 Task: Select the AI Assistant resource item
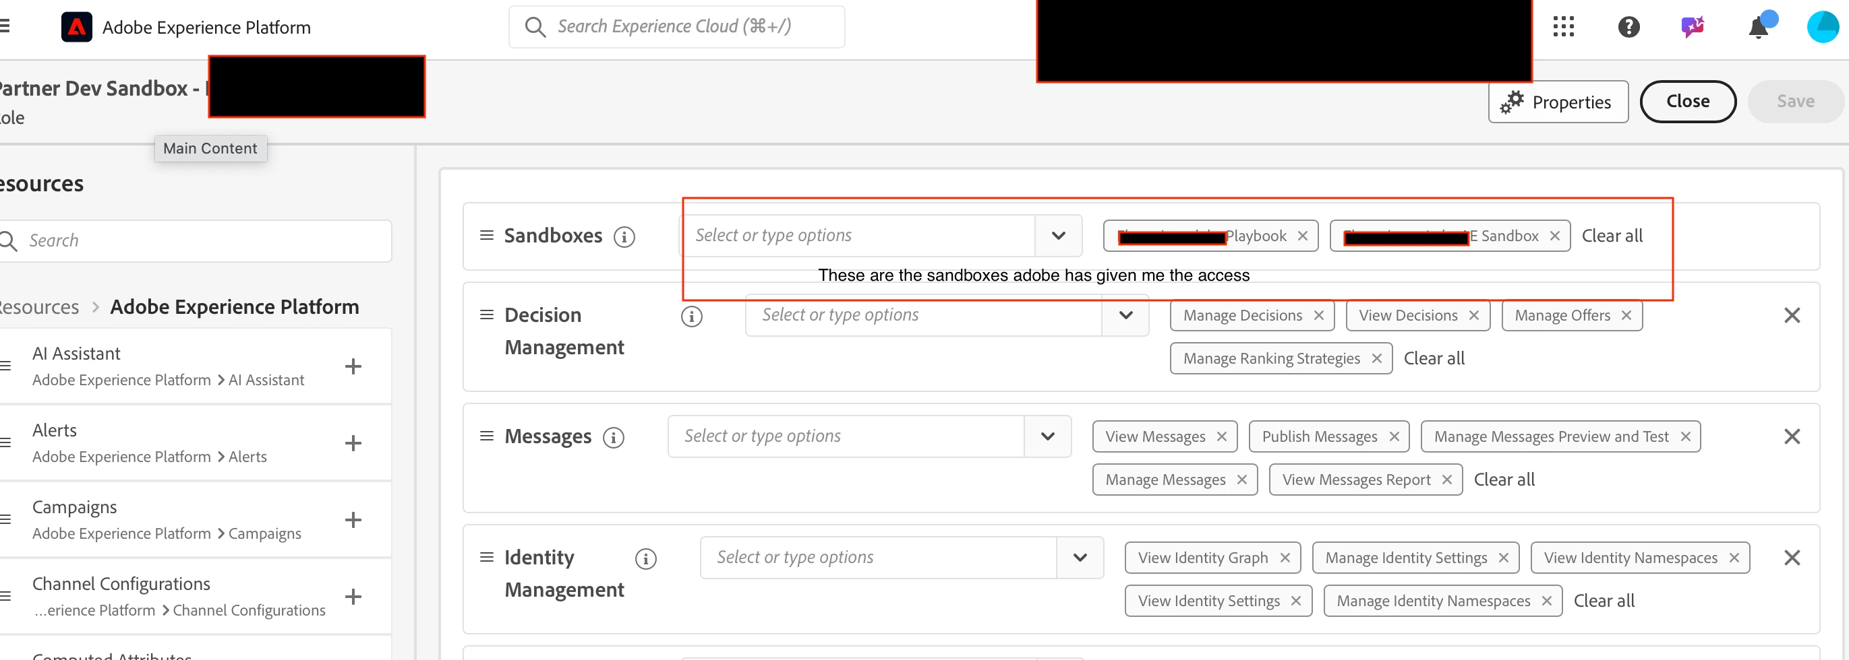coord(196,366)
